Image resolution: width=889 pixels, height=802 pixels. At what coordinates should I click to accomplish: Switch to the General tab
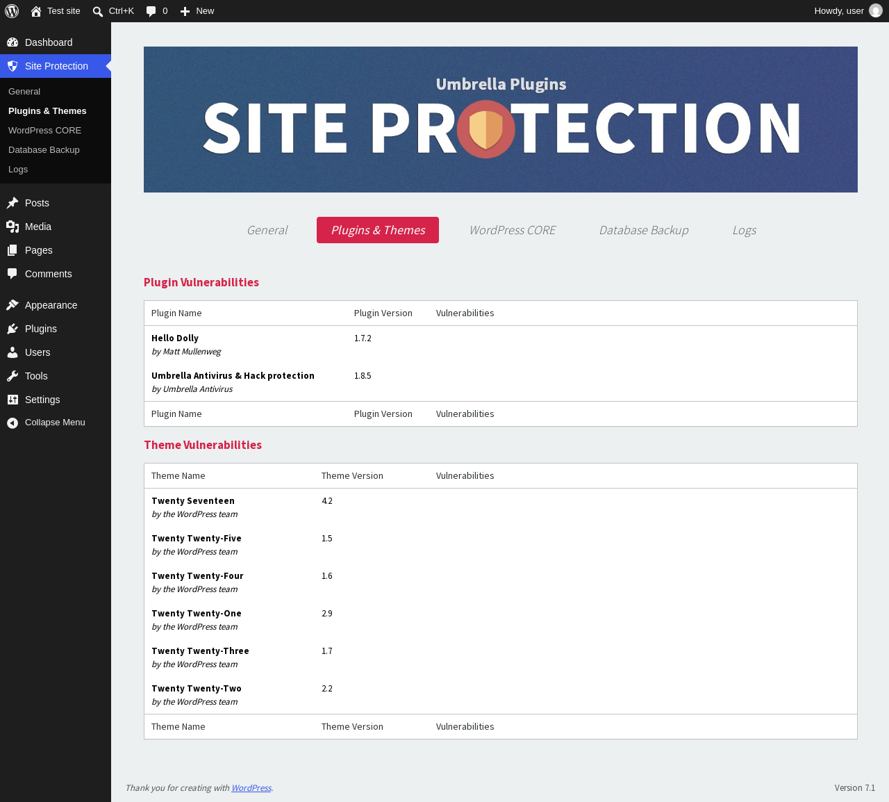point(267,230)
